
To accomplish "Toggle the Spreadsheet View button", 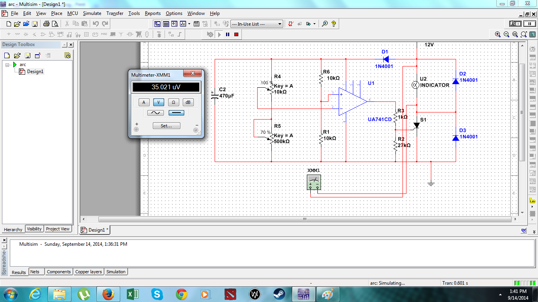I will tap(166, 24).
